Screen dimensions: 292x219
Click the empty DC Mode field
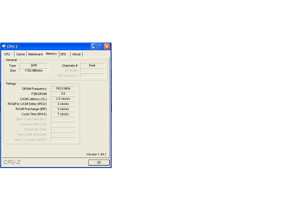(92, 70)
